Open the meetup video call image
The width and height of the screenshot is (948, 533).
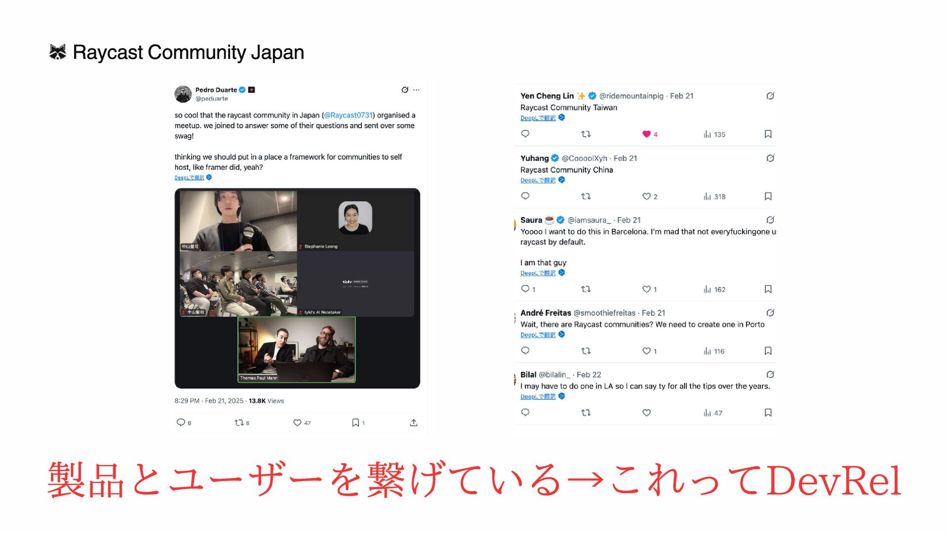coord(297,288)
